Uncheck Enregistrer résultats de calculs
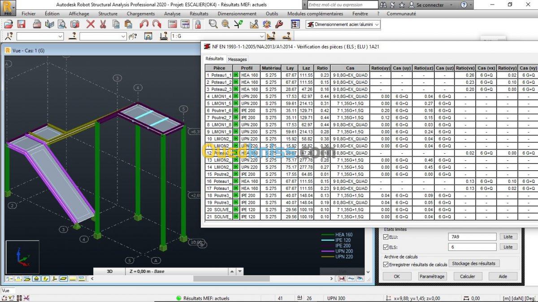The width and height of the screenshot is (538, 302). pos(386,264)
